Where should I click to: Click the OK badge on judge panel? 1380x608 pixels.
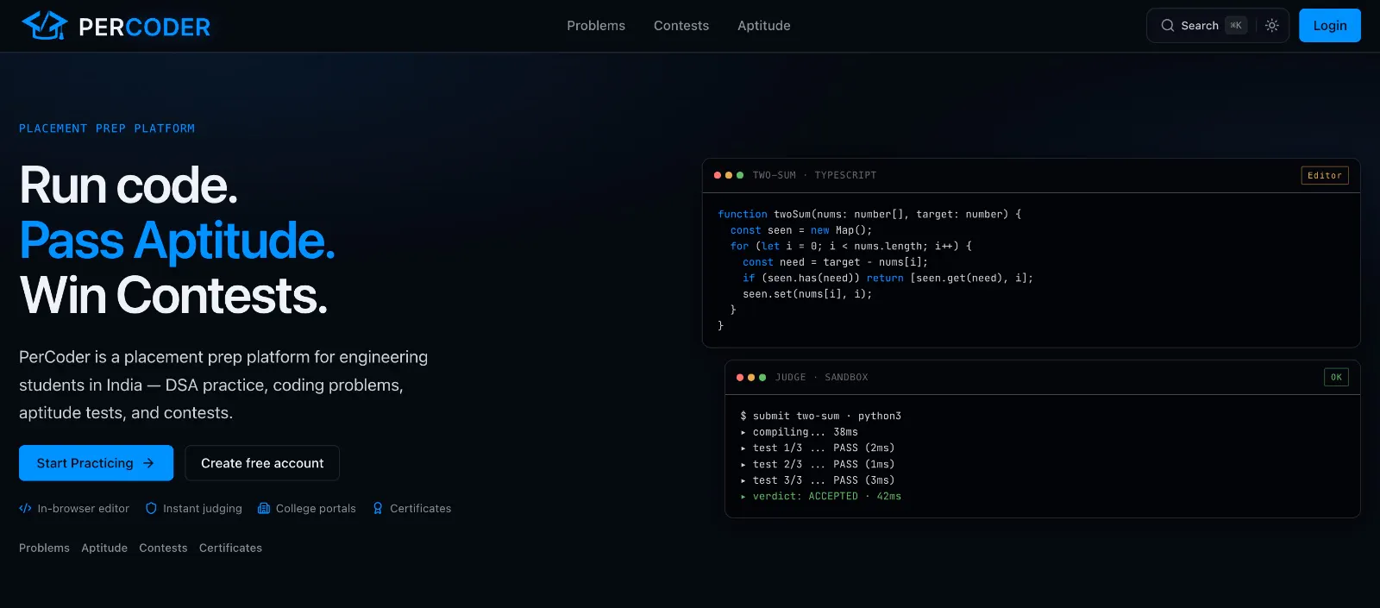(1336, 378)
